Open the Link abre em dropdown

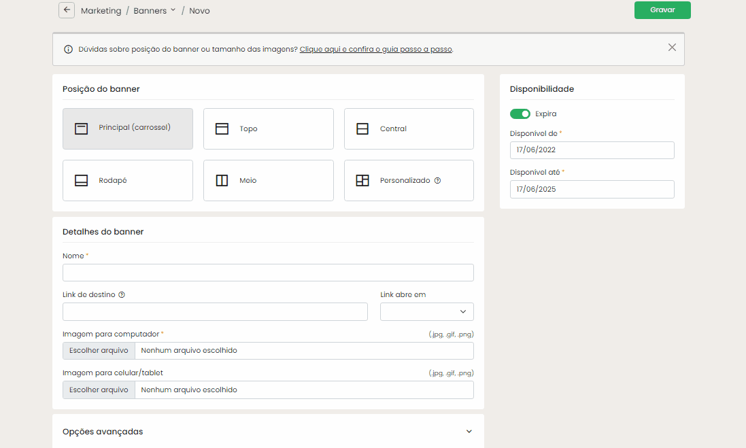tap(426, 311)
